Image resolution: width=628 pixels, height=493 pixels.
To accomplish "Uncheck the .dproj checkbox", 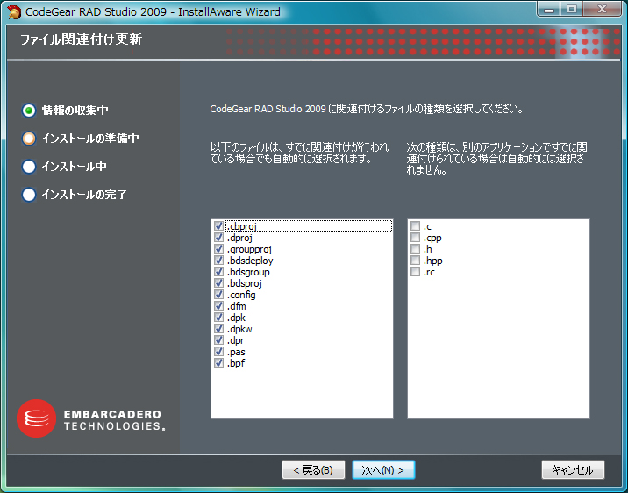I will pyautogui.click(x=218, y=238).
